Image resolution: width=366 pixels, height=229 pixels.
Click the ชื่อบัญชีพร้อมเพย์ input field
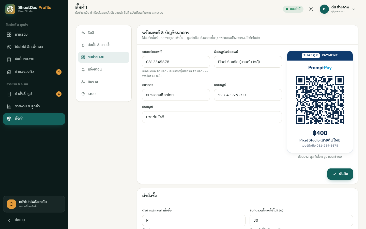click(248, 62)
